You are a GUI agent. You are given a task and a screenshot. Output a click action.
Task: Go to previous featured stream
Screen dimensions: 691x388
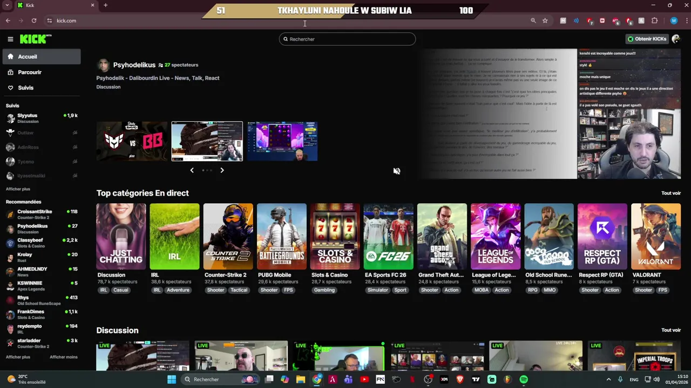(192, 170)
